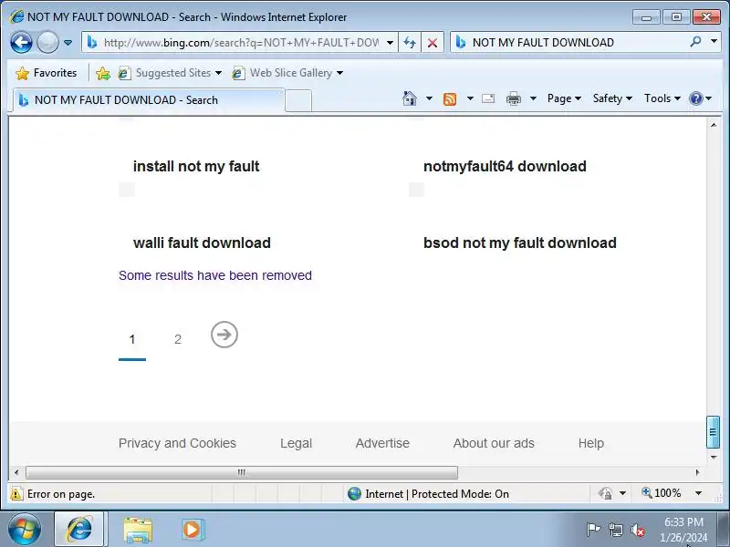This screenshot has width=730, height=547.
Task: Click the magnifier Search icon
Action: (x=696, y=42)
